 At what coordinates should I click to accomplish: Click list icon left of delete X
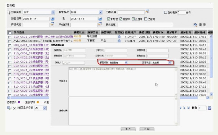point(9,108)
